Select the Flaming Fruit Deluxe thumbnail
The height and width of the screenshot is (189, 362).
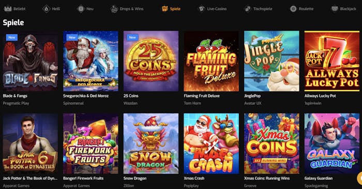[211, 61]
